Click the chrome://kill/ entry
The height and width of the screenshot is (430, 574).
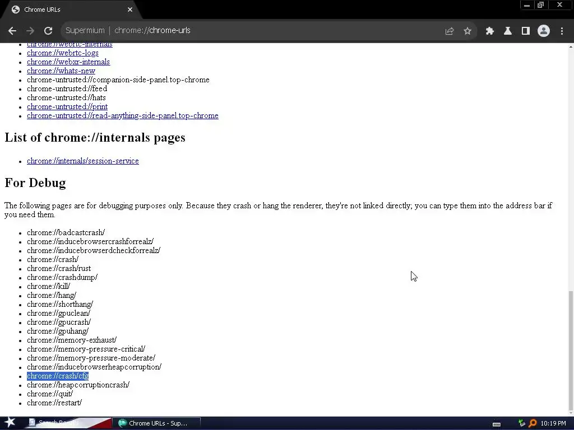coord(48,286)
